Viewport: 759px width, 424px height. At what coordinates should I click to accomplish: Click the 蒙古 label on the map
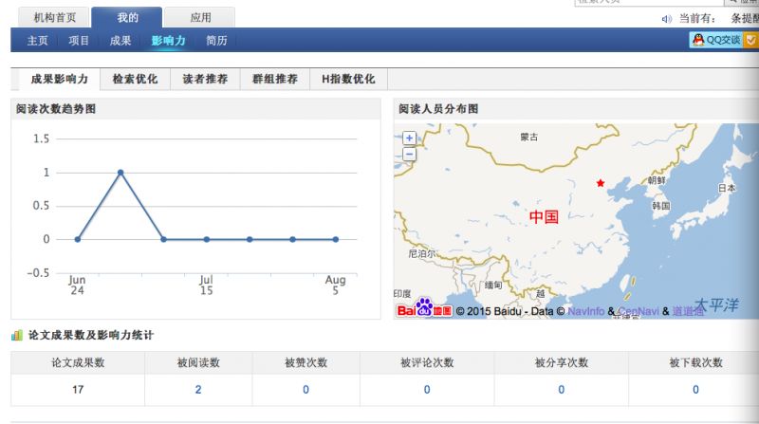(x=529, y=137)
